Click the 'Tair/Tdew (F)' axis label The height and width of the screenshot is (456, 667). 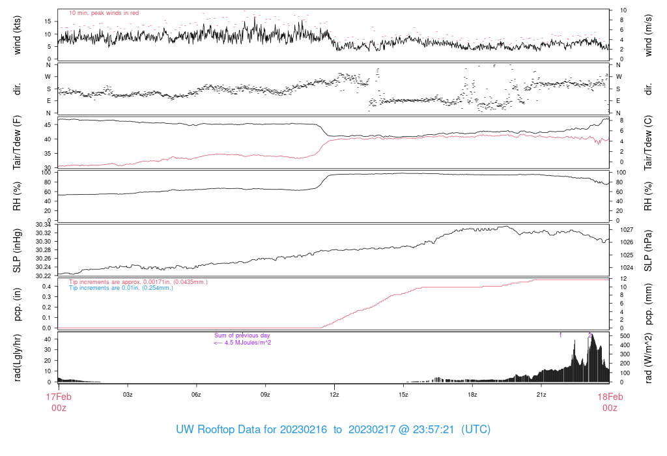[x=17, y=143]
